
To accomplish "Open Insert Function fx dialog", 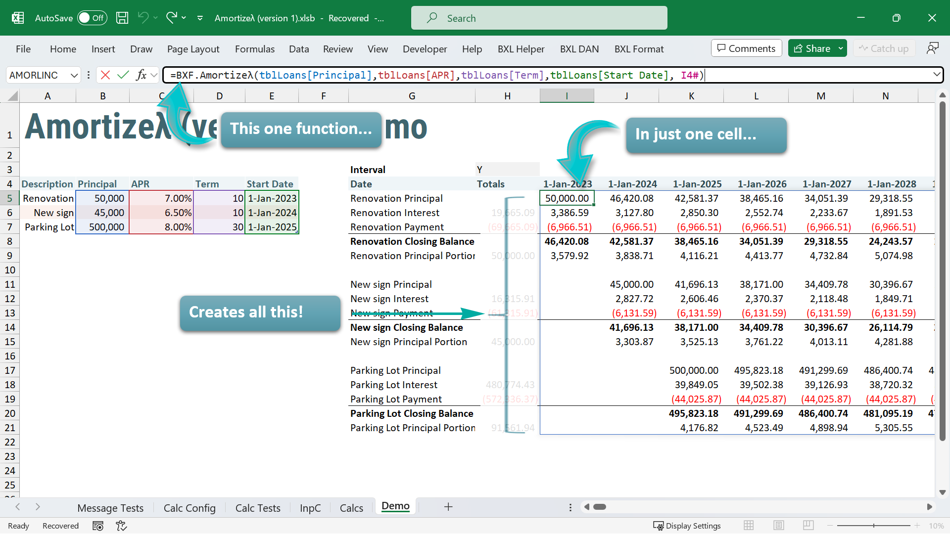I will tap(141, 75).
